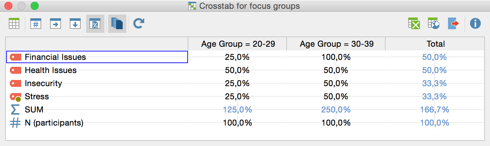Click Insecurity 20-29 cell 25,0%
490x146 pixels.
tap(237, 83)
